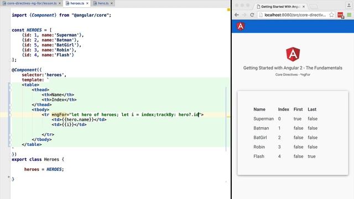Click 'heroes = HEROES;' code line
This screenshot has width=354, height=199.
click(x=44, y=169)
